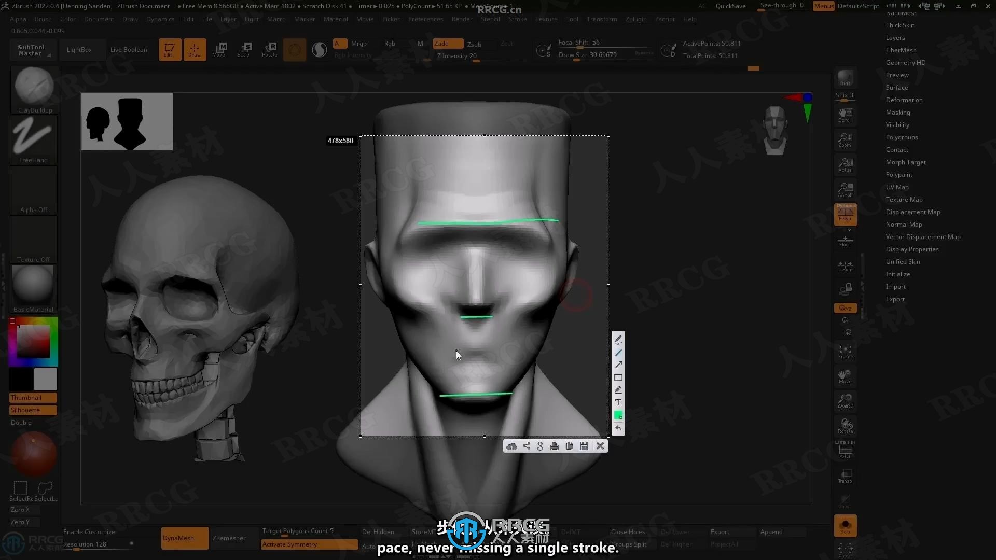The height and width of the screenshot is (560, 996).
Task: Toggle Perspective (Persp) view
Action: pyautogui.click(x=845, y=215)
